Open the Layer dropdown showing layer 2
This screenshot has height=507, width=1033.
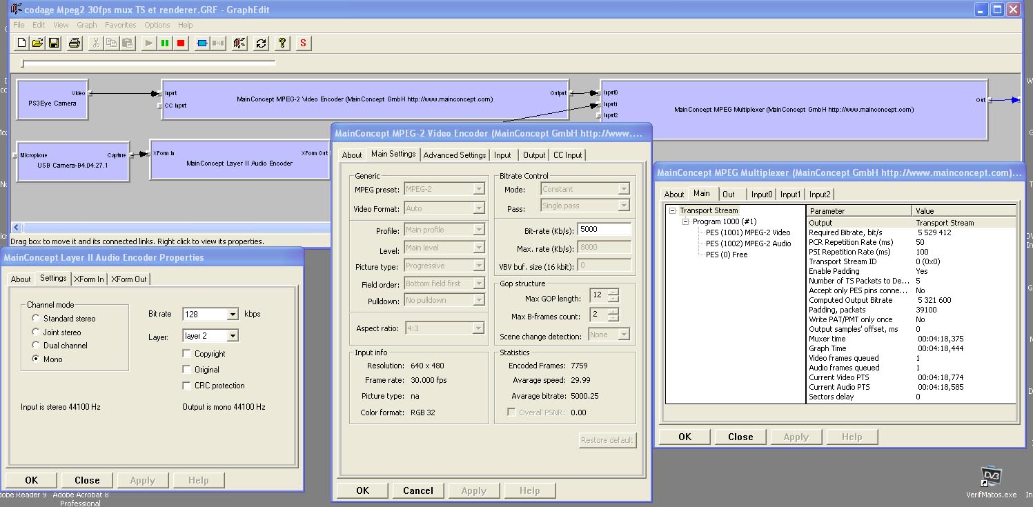233,336
